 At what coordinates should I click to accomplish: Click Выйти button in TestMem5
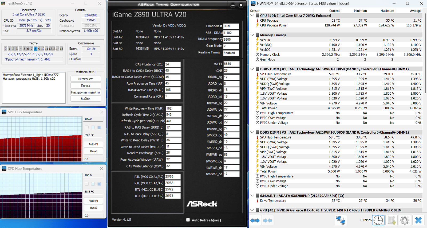tap(86, 99)
